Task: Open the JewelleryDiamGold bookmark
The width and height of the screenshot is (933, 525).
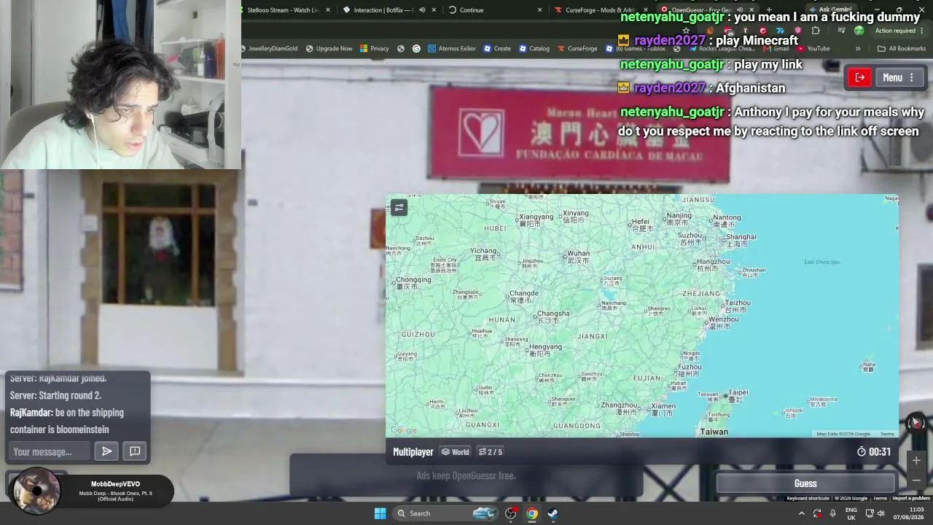Action: click(268, 49)
